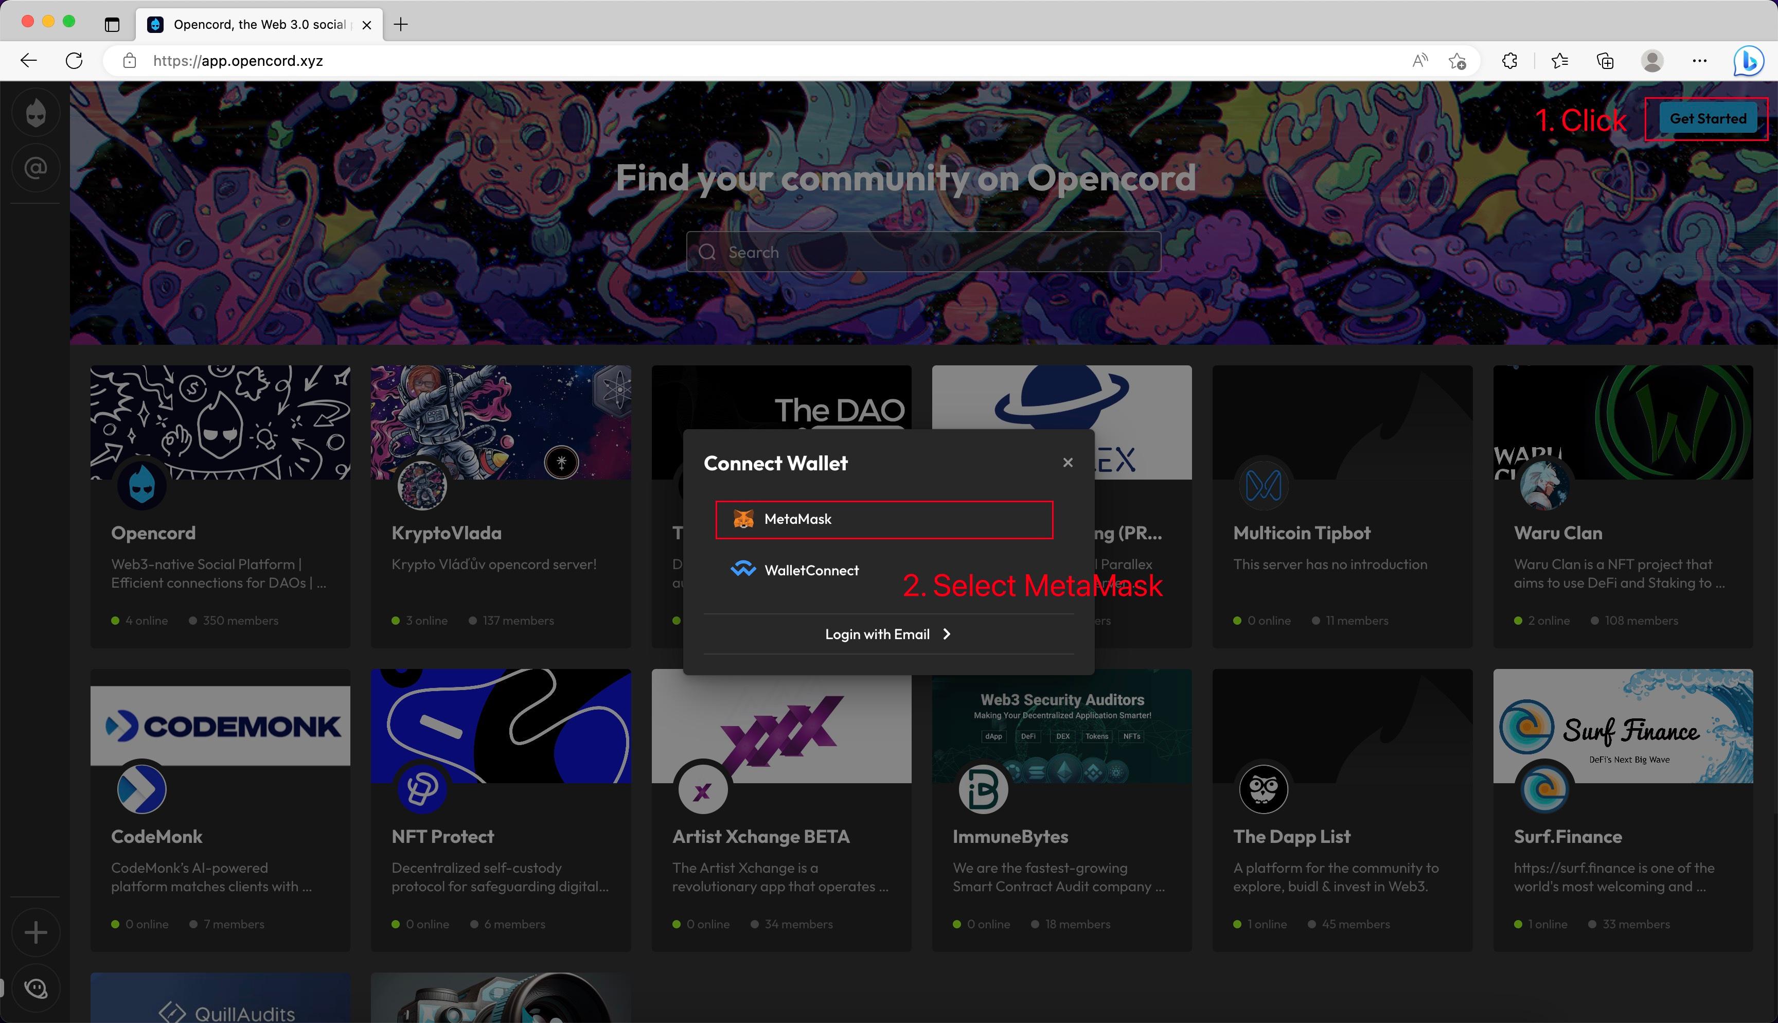This screenshot has height=1023, width=1778.
Task: Click the search magnifier icon
Action: (707, 252)
